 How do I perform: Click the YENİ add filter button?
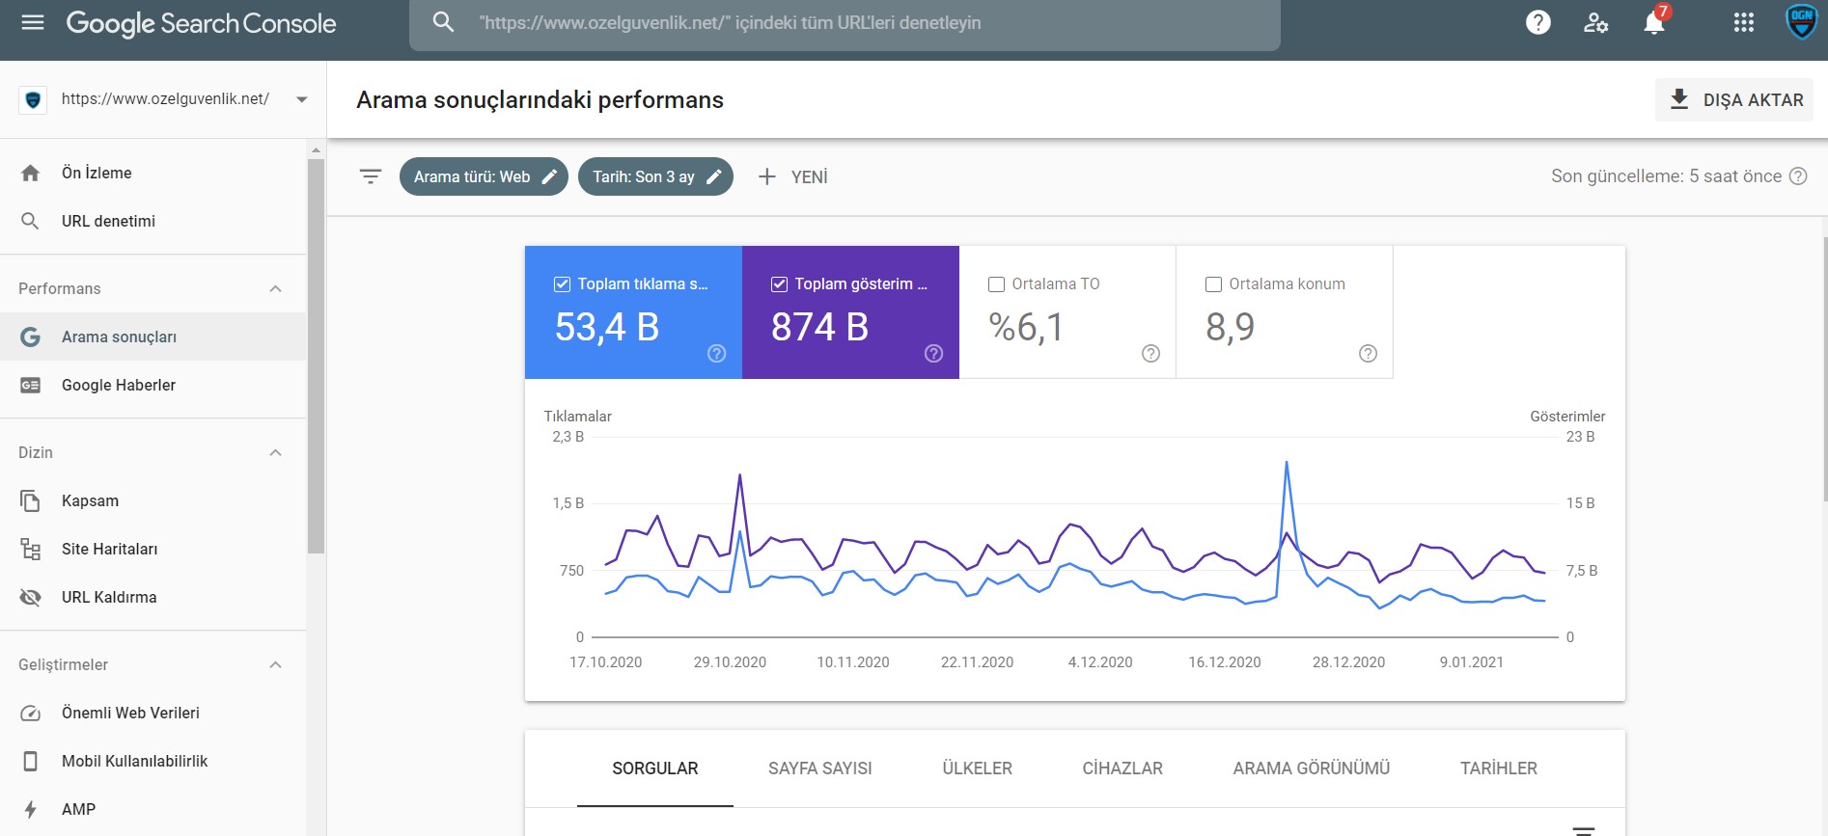point(793,176)
